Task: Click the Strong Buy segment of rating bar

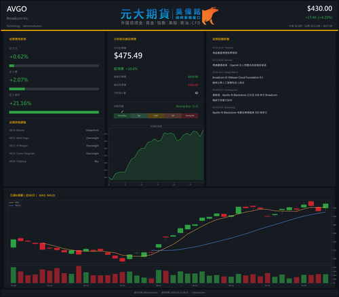Action: pyautogui.click(x=122, y=116)
